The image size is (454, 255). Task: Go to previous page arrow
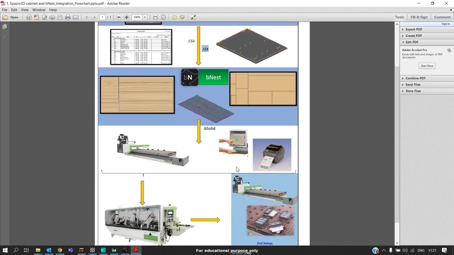point(87,17)
